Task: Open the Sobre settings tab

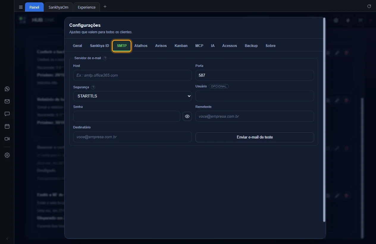Action: [270, 46]
